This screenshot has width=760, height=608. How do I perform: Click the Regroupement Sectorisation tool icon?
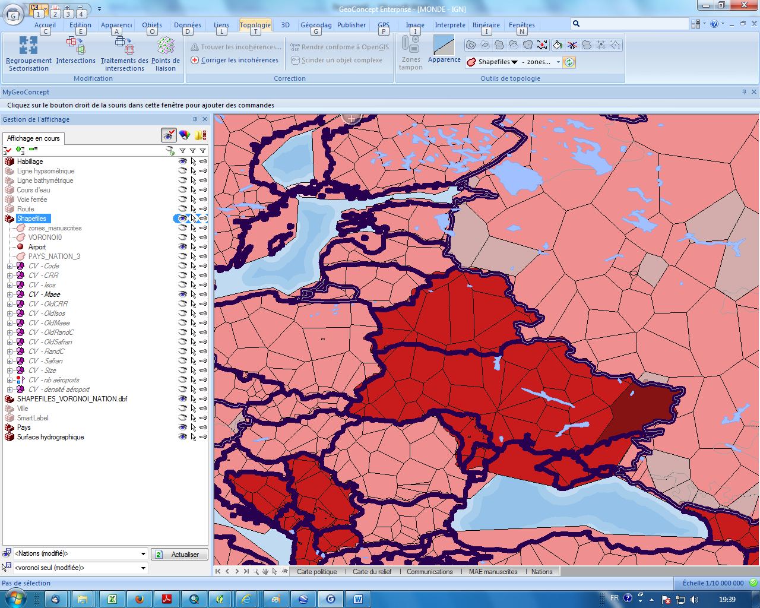28,45
